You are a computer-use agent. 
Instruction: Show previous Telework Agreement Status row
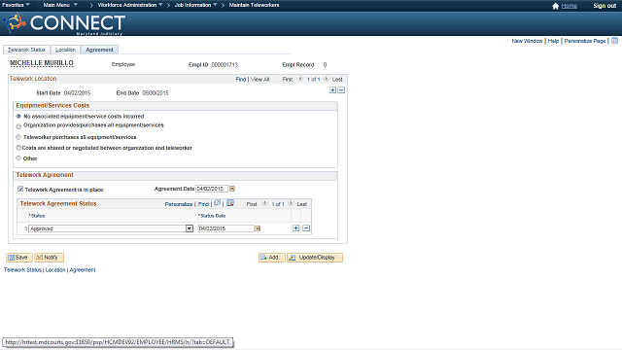(x=264, y=203)
